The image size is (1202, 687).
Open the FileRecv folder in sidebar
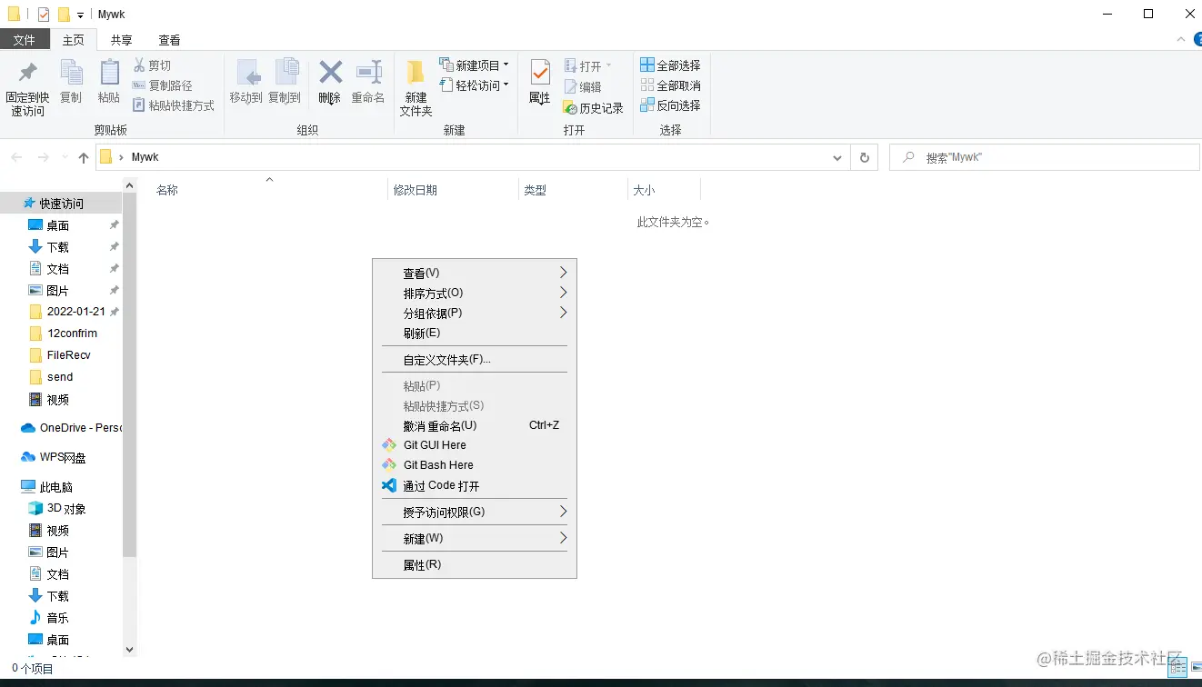click(x=69, y=355)
